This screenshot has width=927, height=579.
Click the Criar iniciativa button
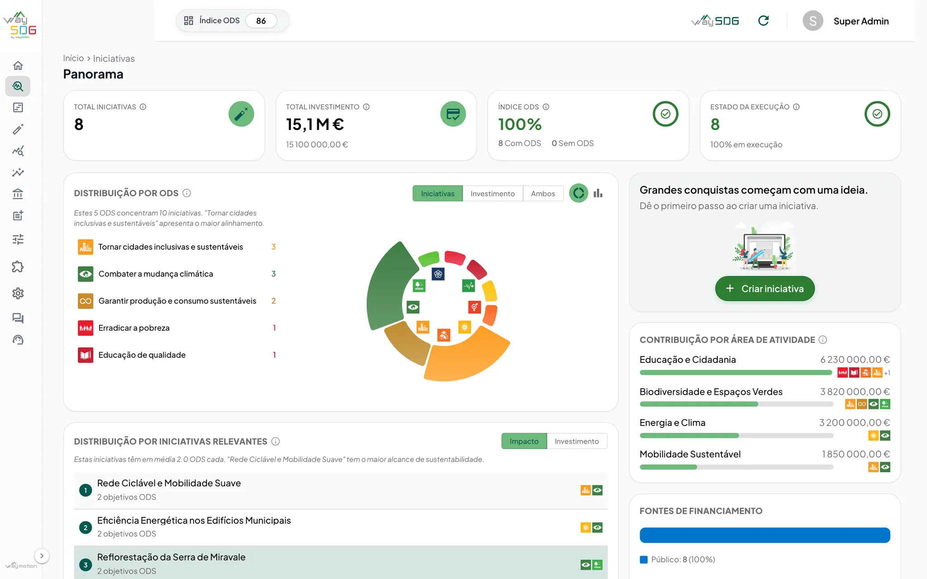click(x=765, y=289)
